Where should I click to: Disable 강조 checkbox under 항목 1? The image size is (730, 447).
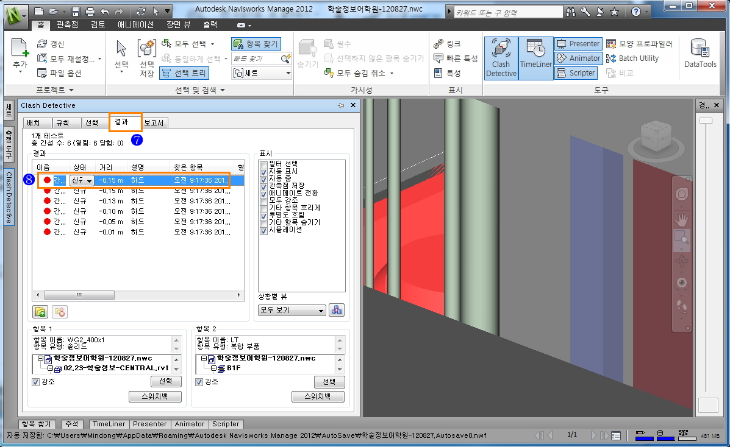coord(36,382)
